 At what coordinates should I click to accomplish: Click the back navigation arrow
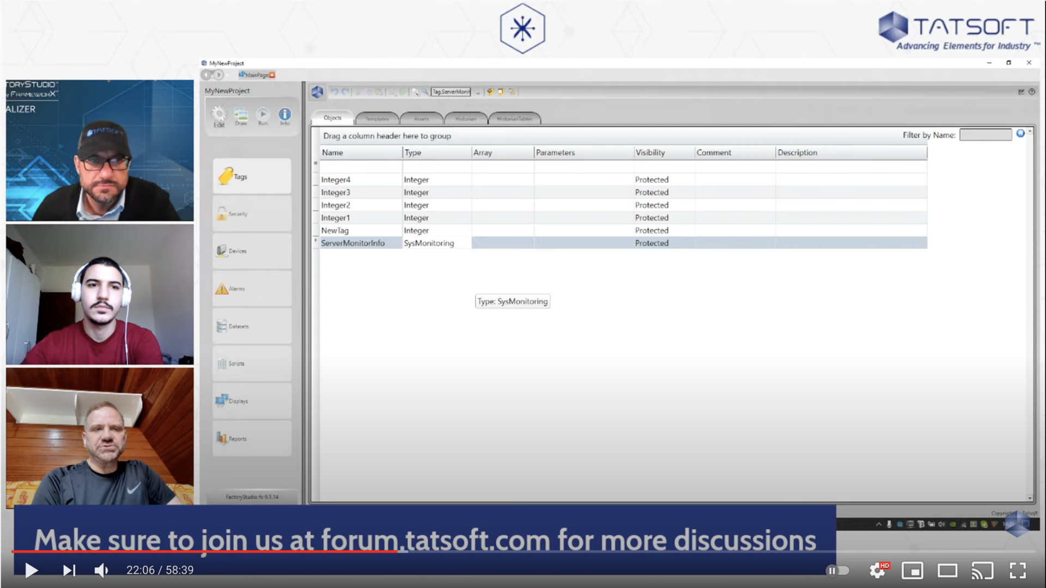tap(206, 75)
